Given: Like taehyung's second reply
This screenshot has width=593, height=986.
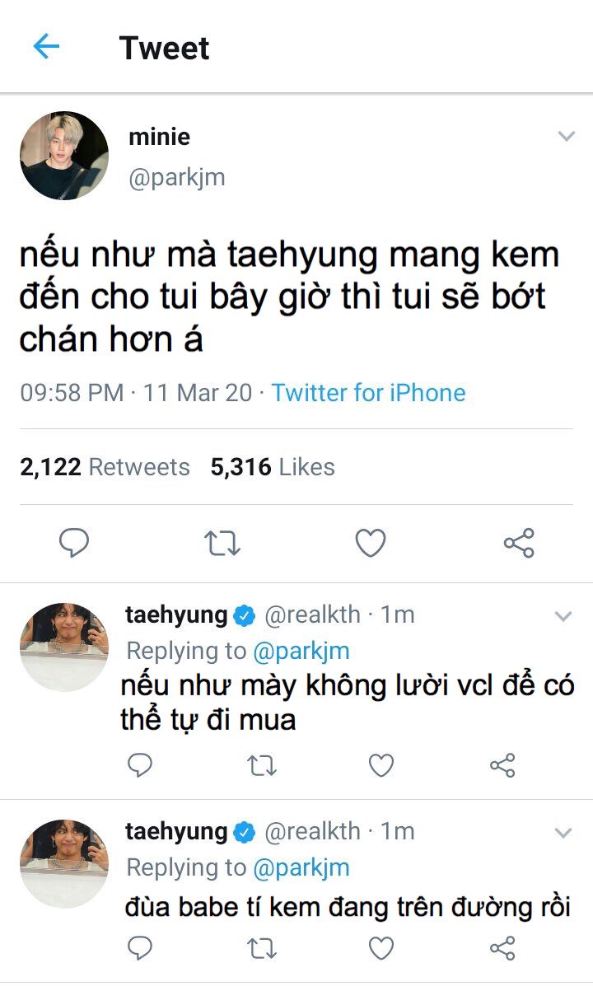Looking at the screenshot, I should click(381, 948).
